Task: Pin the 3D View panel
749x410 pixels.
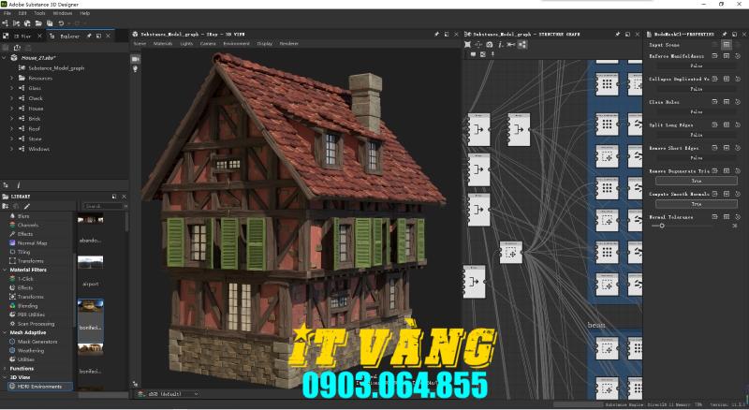Action: (436, 35)
